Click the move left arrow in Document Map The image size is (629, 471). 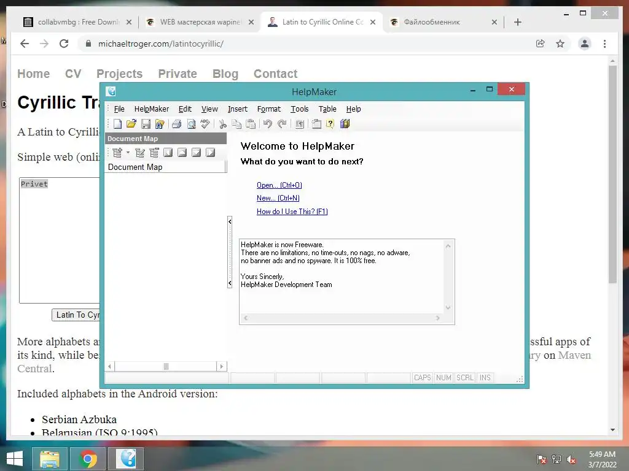(168, 153)
